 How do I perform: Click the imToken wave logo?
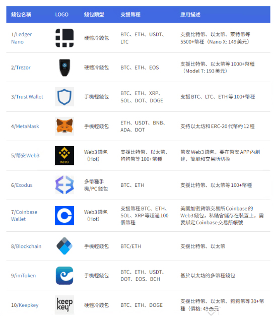[64, 276]
